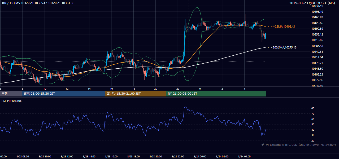Click hour label 2 under the price chart
The width and height of the screenshot is (339, 159).
[x=222, y=89]
